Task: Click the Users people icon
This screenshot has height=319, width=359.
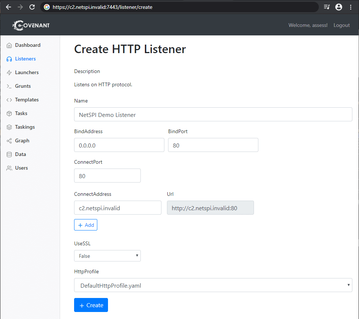Action: tap(9, 168)
